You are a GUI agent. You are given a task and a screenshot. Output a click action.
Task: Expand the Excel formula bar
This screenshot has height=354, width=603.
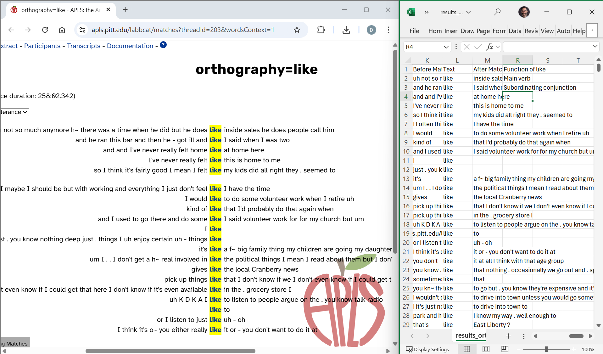click(595, 47)
